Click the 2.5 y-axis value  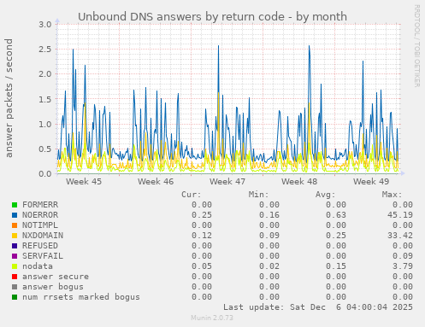pyautogui.click(x=45, y=49)
